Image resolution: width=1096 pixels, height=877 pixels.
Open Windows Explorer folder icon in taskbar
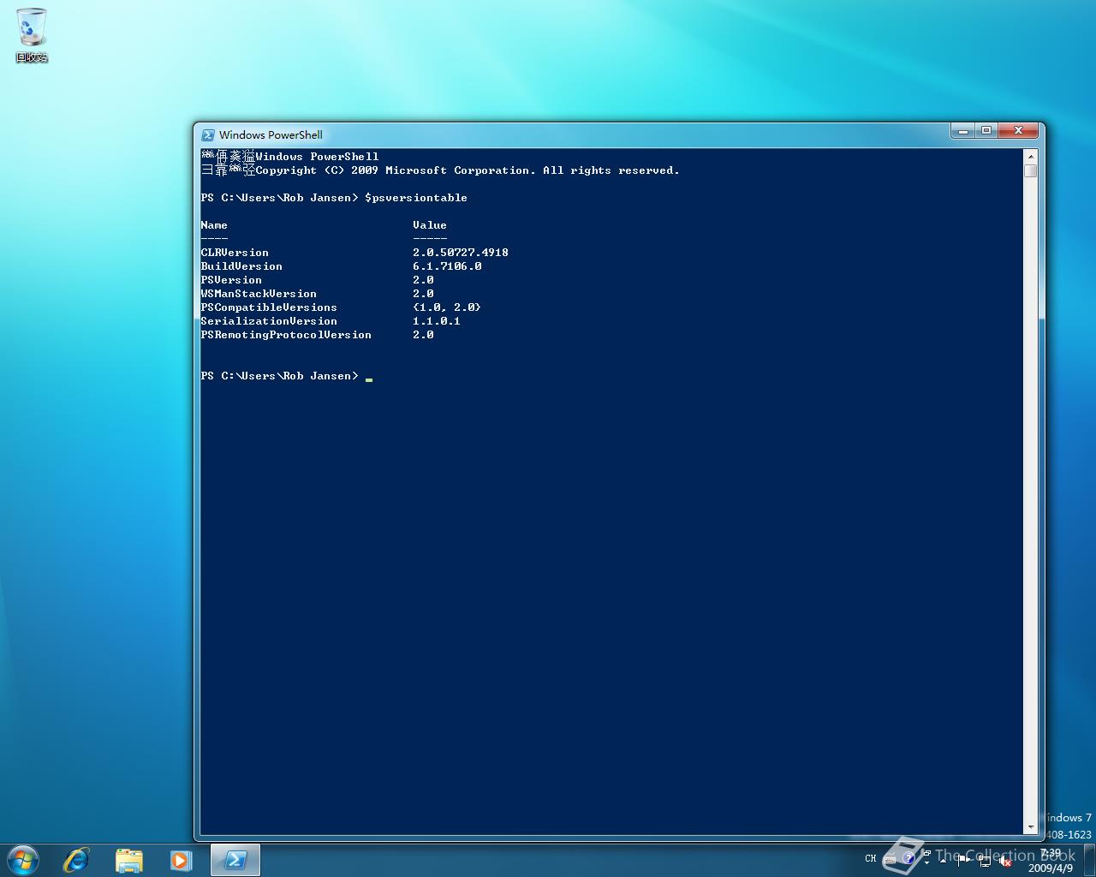tap(128, 860)
